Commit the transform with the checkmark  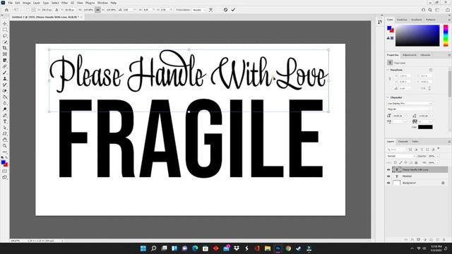(x=233, y=10)
